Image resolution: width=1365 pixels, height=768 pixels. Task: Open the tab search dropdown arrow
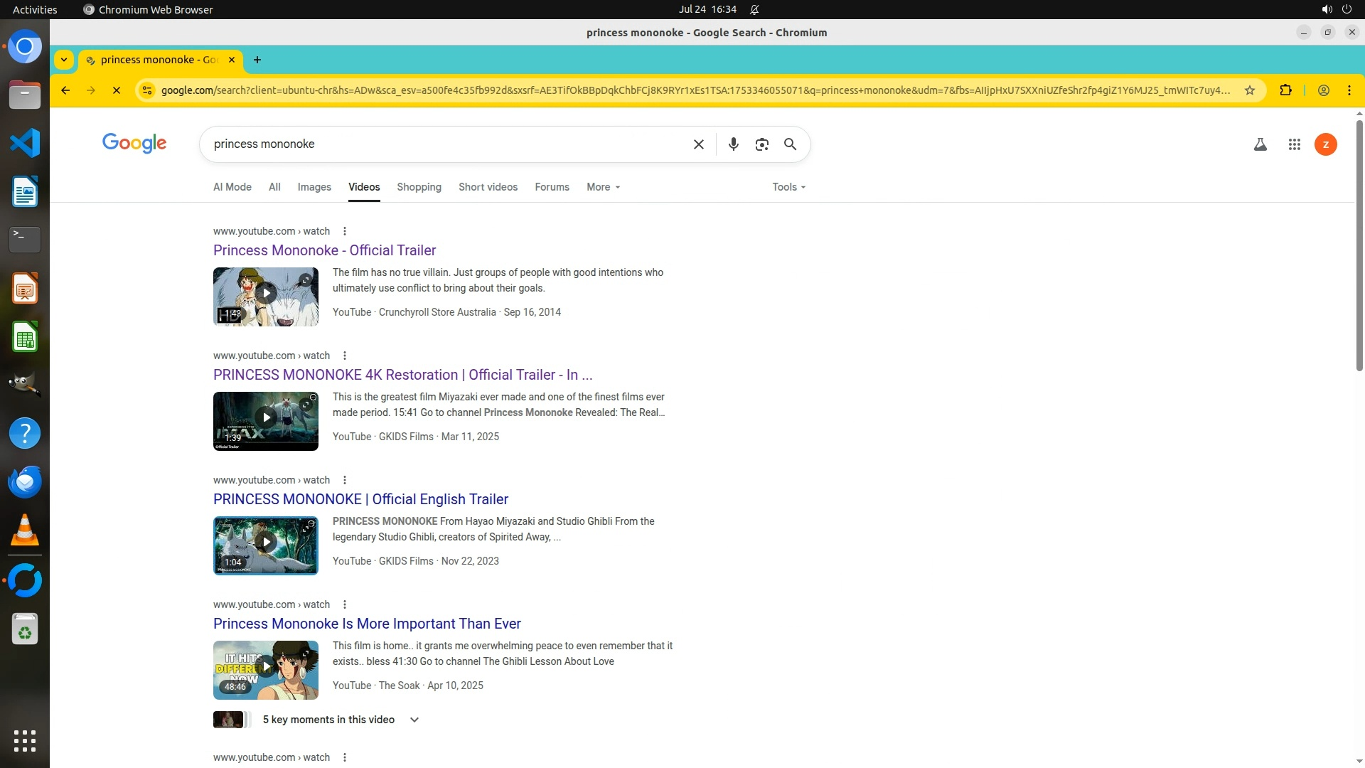64,60
